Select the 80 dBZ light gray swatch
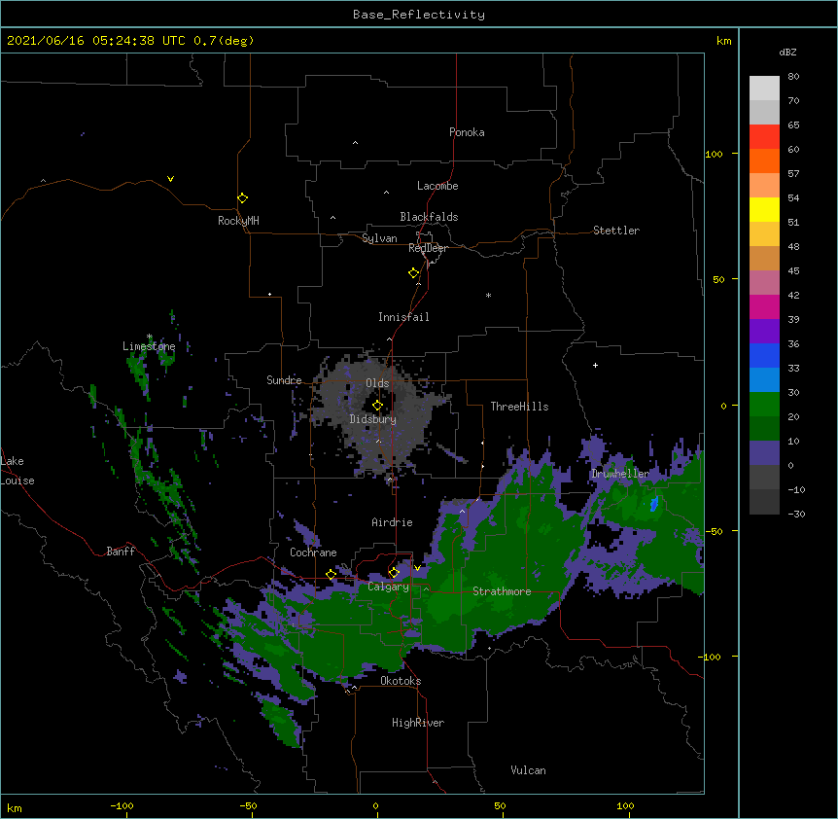The width and height of the screenshot is (838, 819). pos(764,88)
